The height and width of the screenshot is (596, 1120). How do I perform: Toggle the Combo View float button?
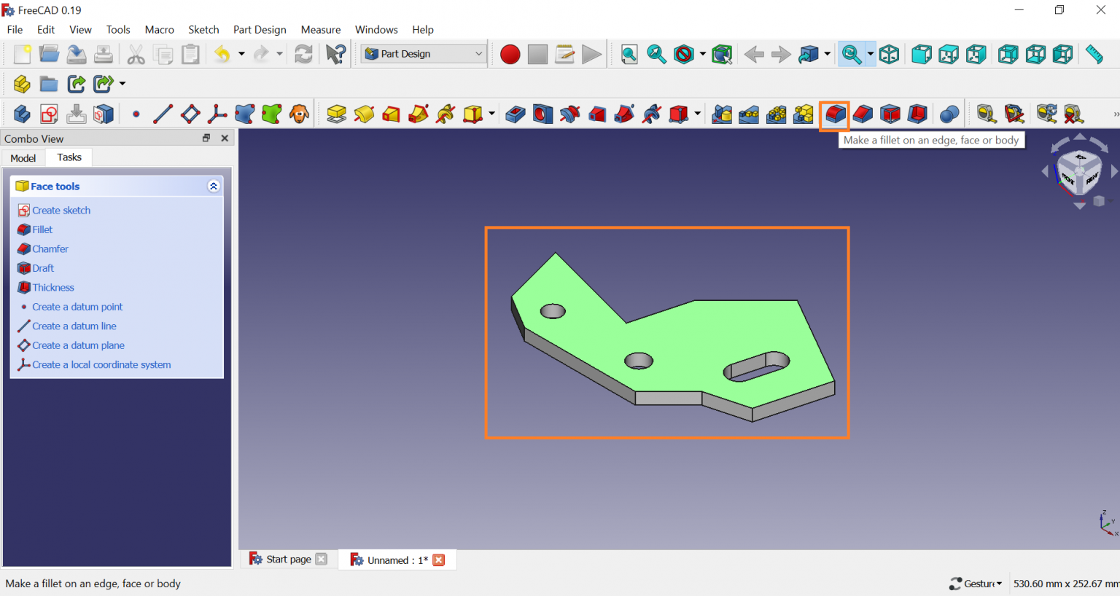[x=206, y=138]
